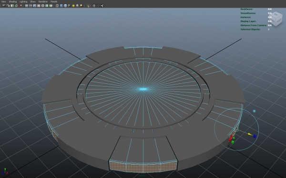Viewport: 286px width, 178px height.
Task: Click the 'Smoothness:' HUD label
Action: (248, 13)
